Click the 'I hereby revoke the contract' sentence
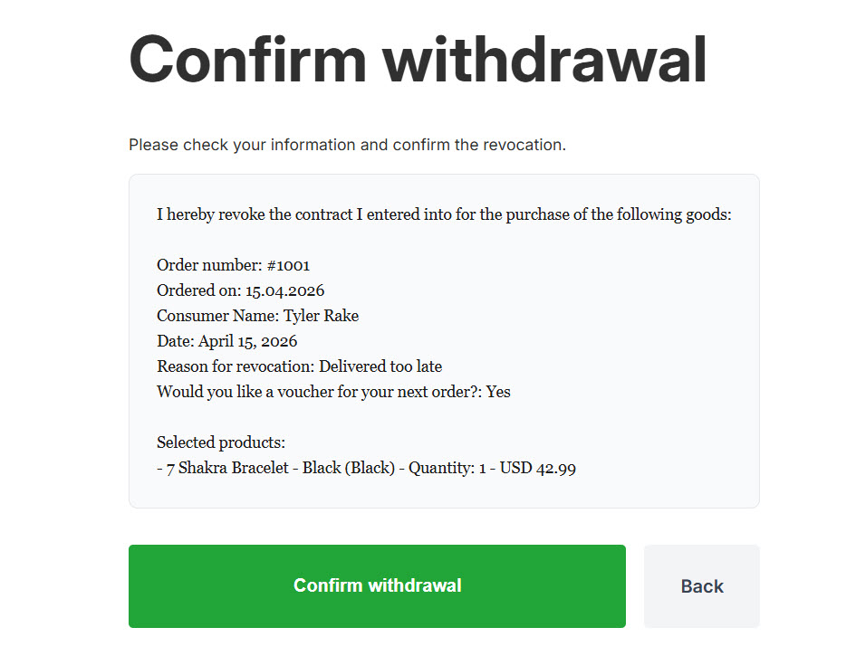856x656 pixels. 444,215
